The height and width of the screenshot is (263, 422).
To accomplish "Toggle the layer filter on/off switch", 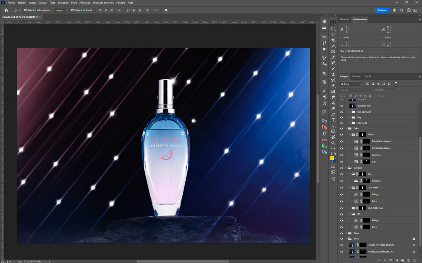I will [x=396, y=83].
